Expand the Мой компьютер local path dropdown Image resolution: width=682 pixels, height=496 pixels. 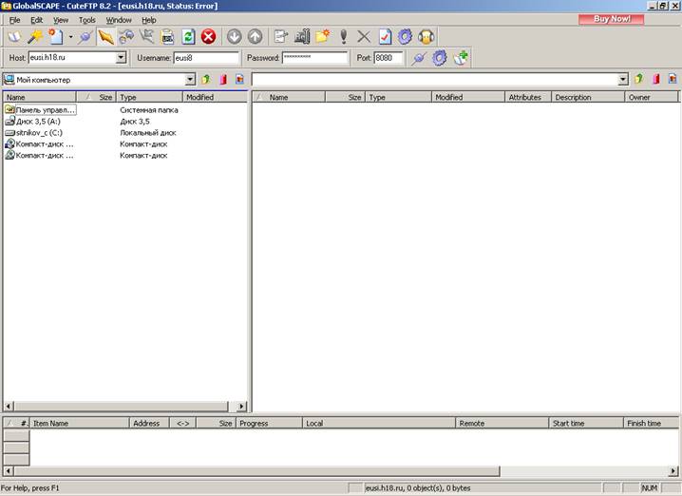[190, 80]
